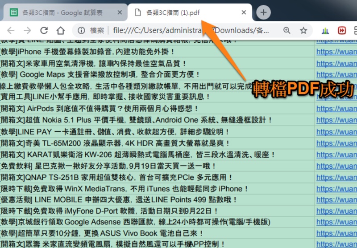Screen dimensions: 357x248
Task: Open link beside LINE PAY 一卡通 row
Action: (x=336, y=132)
